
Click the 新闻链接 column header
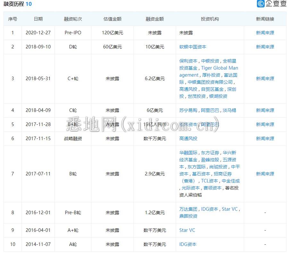265,19
